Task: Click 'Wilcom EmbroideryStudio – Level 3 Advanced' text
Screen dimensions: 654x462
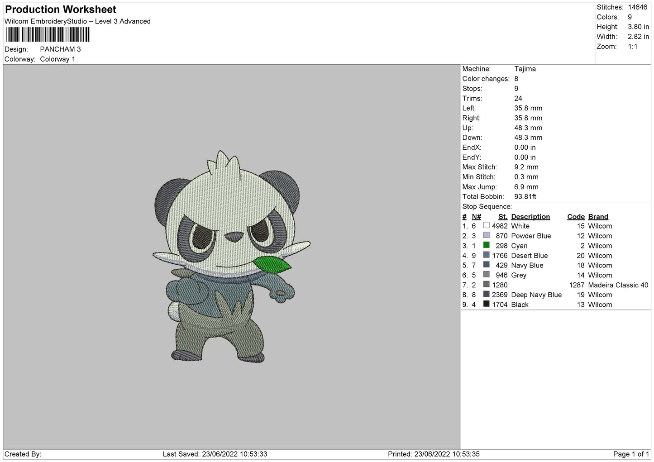Action: (77, 21)
